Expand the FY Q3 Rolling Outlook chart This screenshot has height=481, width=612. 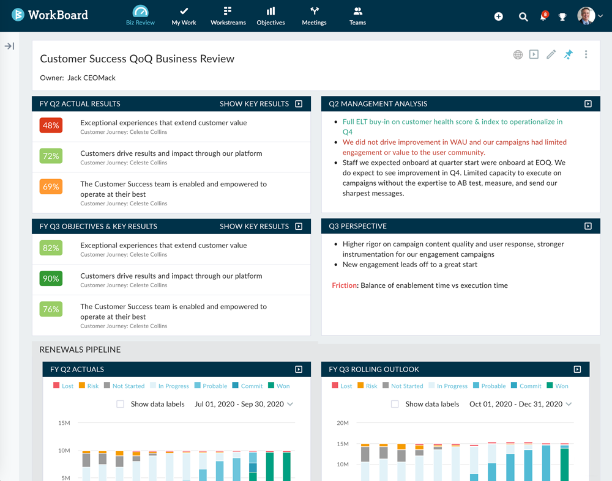coord(577,369)
